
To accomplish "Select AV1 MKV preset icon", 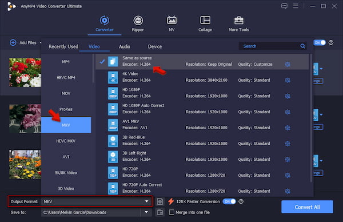I will [x=113, y=125].
